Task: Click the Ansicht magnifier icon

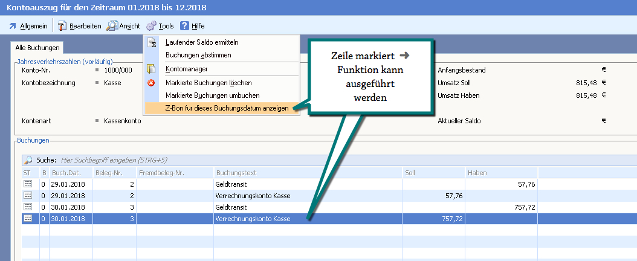Action: click(x=112, y=26)
